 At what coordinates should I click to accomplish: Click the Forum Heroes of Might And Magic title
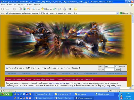(x=44, y=68)
